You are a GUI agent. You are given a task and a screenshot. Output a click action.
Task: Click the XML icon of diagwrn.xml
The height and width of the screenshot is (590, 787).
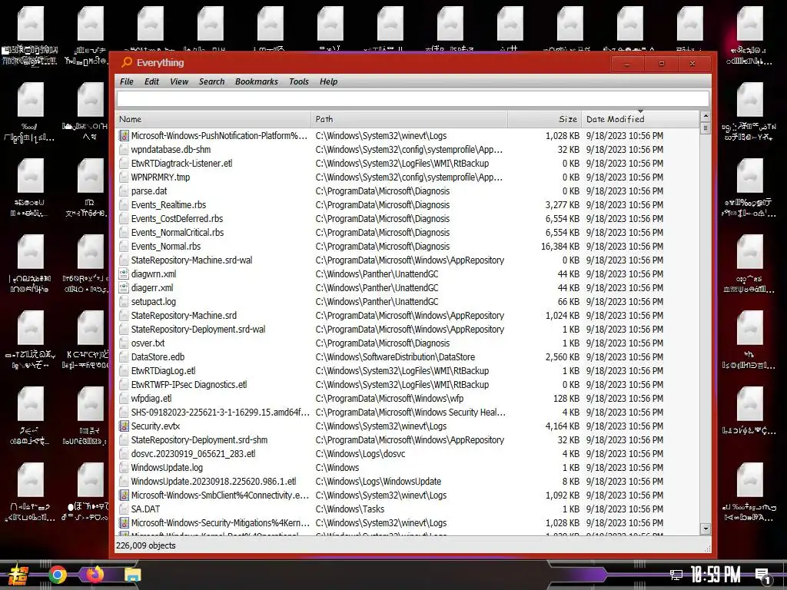pyautogui.click(x=124, y=274)
